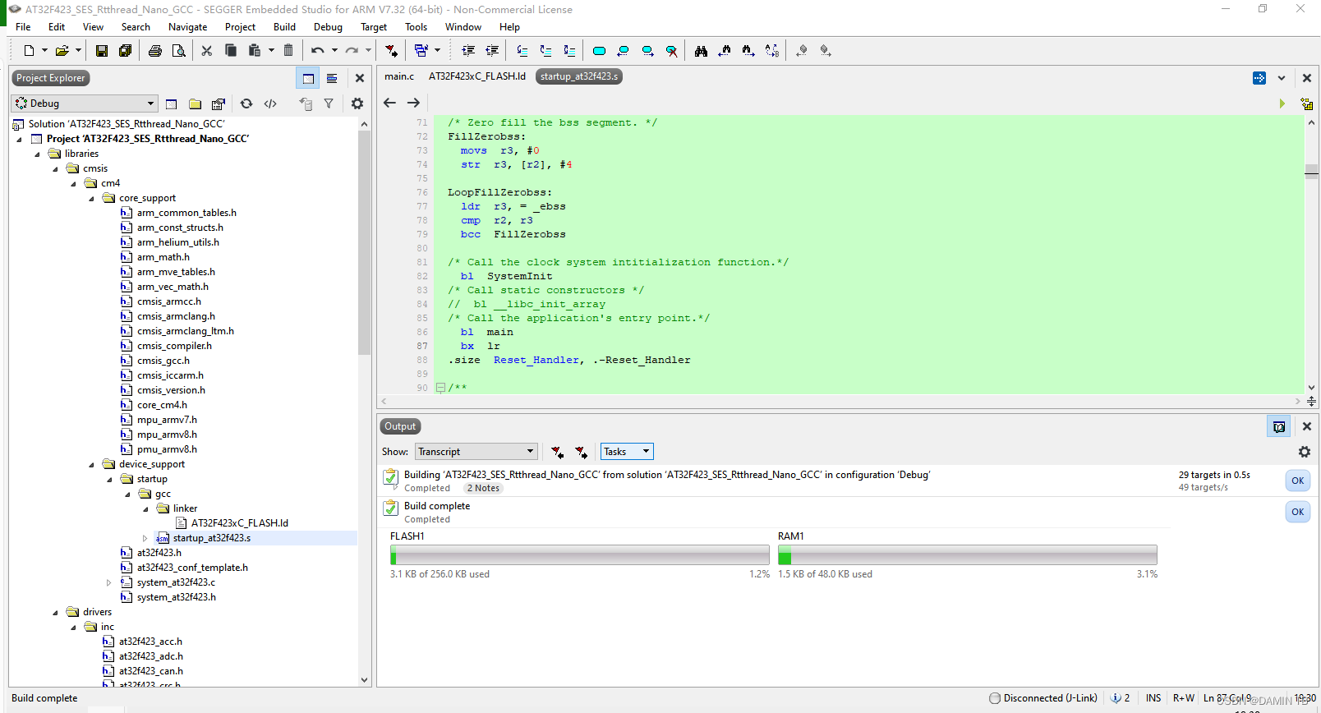Click the Find Previous binoculars icon

point(725,51)
